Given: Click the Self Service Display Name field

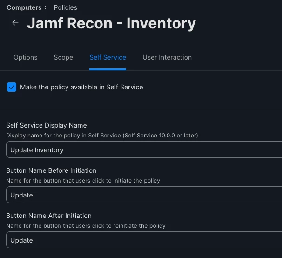Looking at the screenshot, I should point(144,149).
